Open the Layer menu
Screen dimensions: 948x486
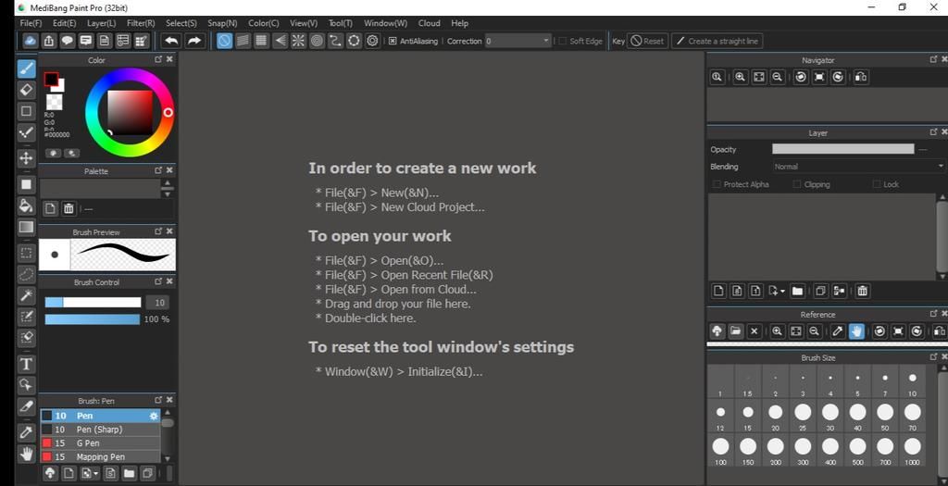tap(101, 23)
